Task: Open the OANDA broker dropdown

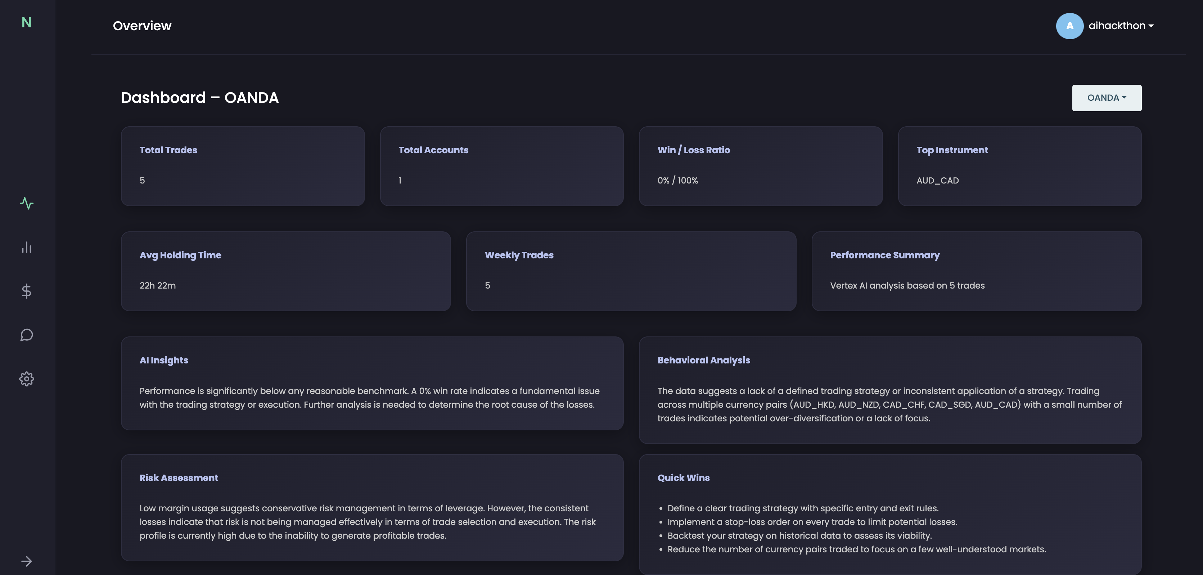Action: point(1106,98)
